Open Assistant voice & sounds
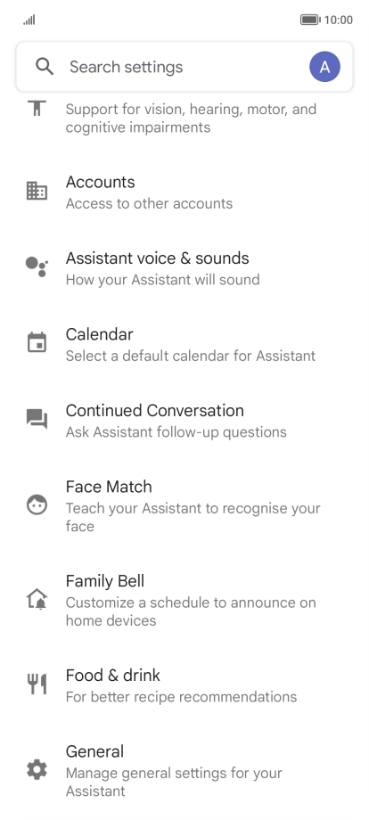 [184, 268]
